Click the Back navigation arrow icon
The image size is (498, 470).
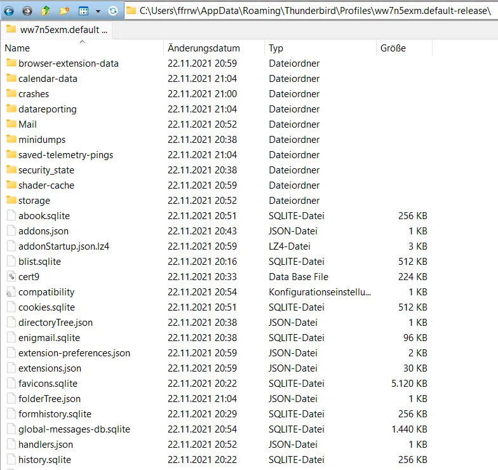(x=9, y=11)
